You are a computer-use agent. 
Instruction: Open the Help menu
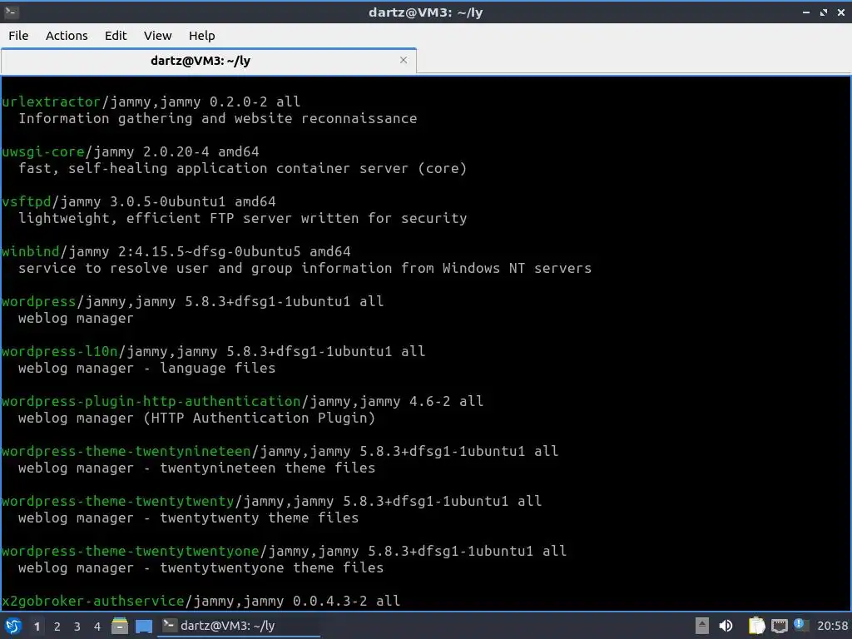pyautogui.click(x=201, y=36)
